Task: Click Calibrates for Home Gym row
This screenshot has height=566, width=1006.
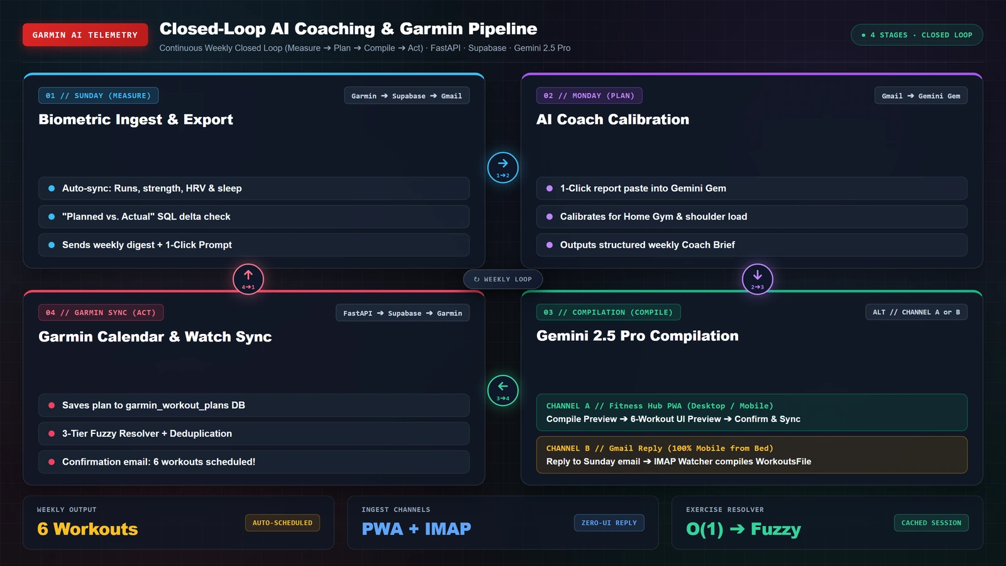Action: click(752, 216)
